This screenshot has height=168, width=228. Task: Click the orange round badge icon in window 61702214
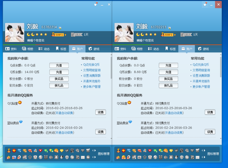click(56, 151)
